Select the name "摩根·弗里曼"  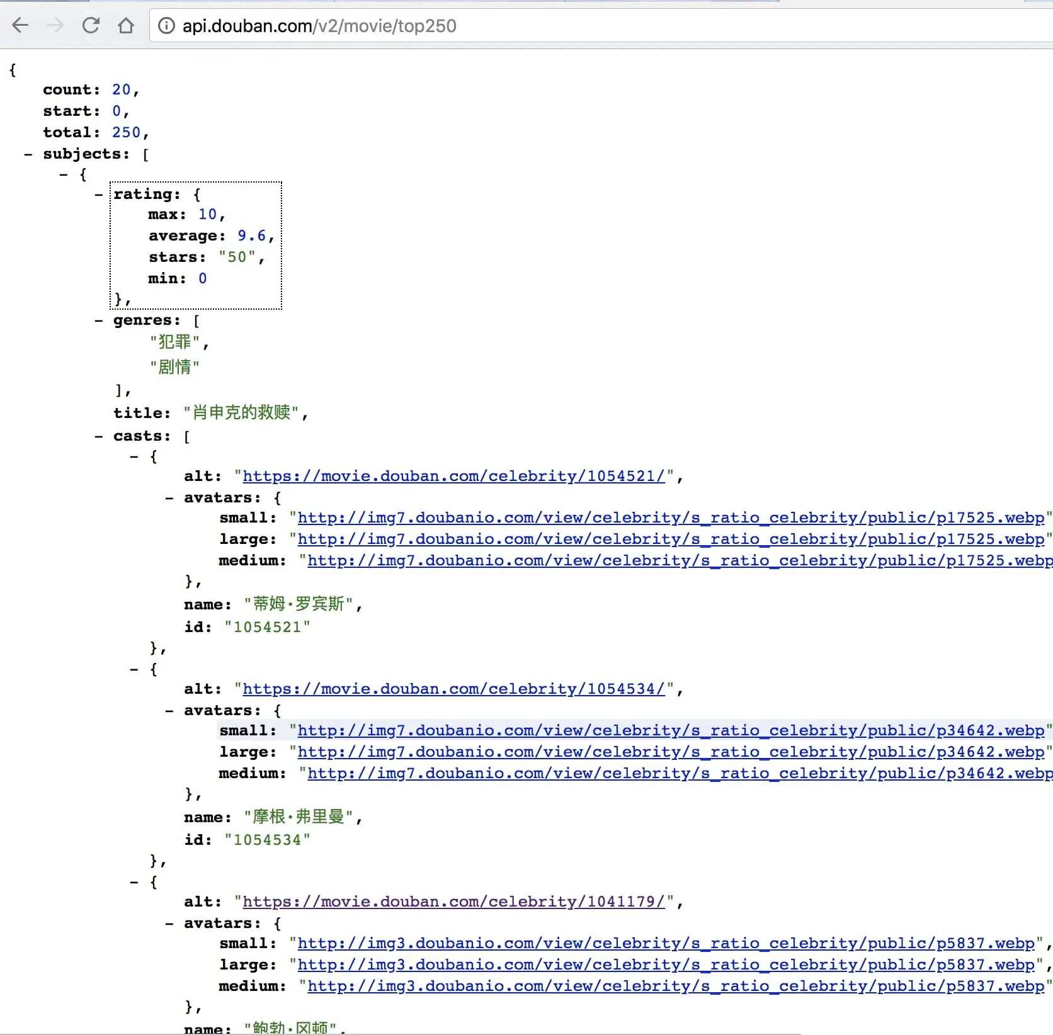299,817
